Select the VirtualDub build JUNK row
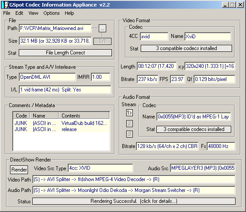Screen dimensions: 246x212 (61, 123)
